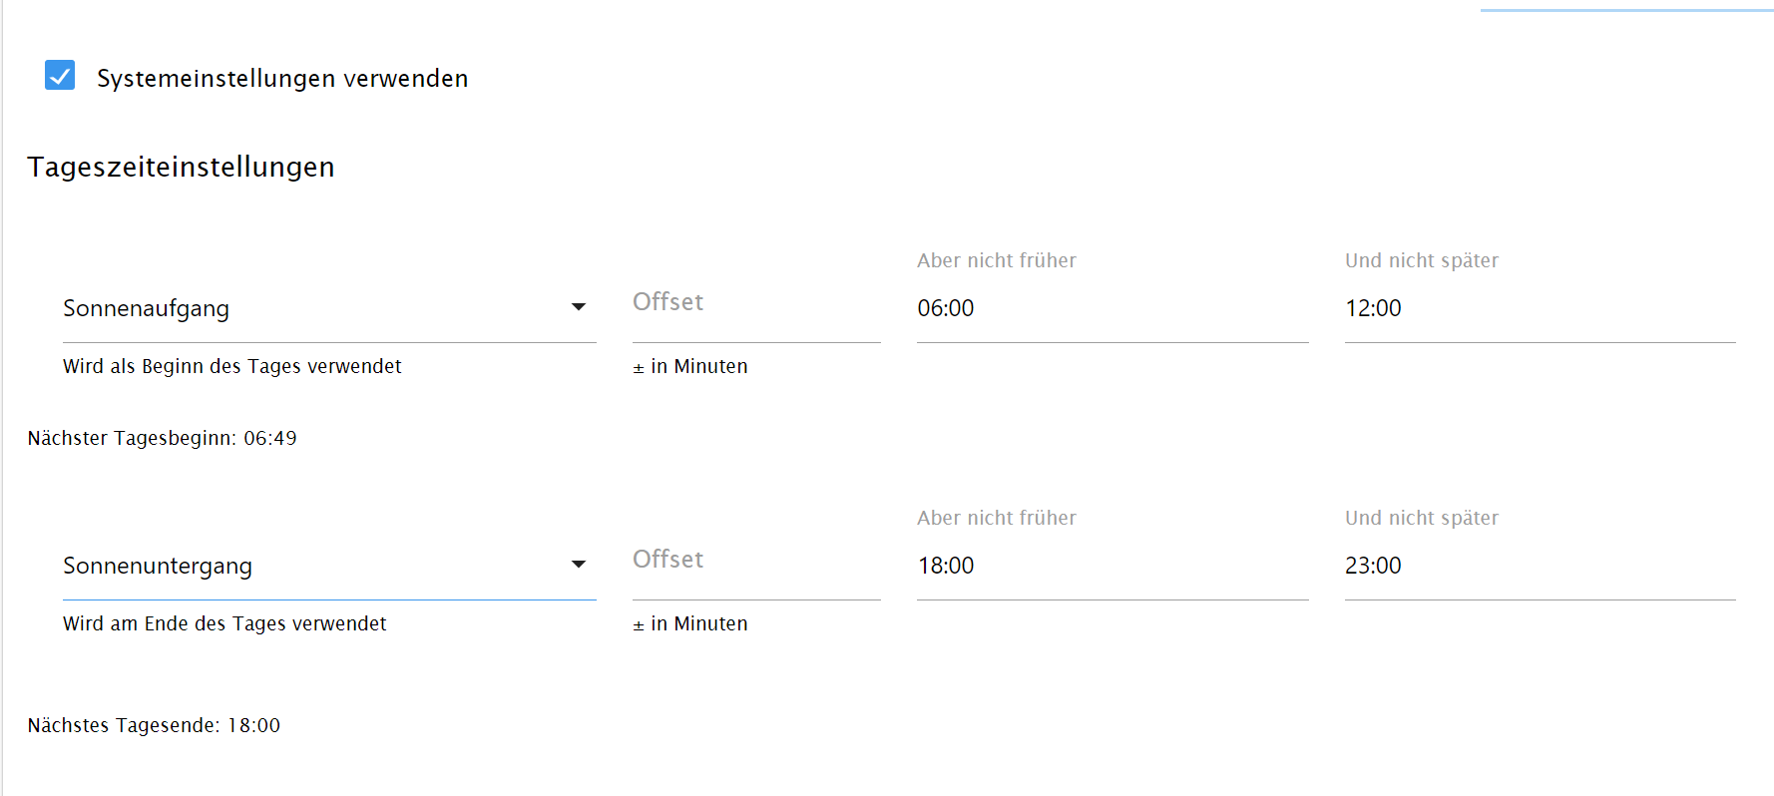Image resolution: width=1774 pixels, height=796 pixels.
Task: Click '± in Minuten' hint under the first Offset
Action: [x=689, y=366]
